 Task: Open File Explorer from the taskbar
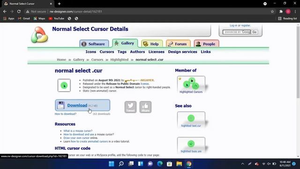(x=179, y=164)
